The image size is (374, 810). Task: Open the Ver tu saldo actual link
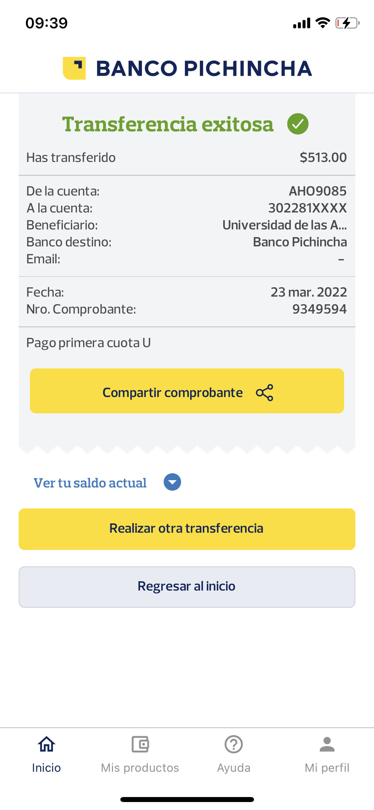click(90, 483)
